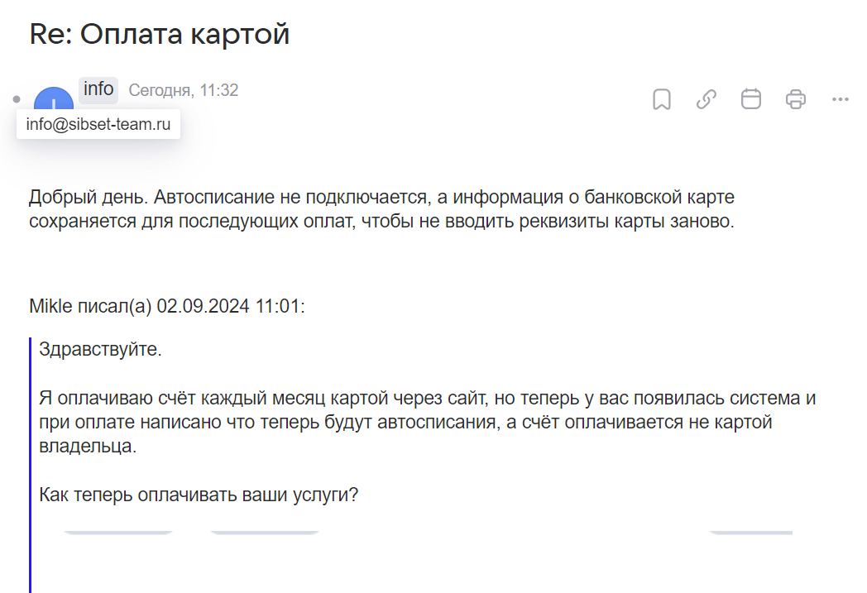Click the name "Mikle" in quote header

coord(50,306)
